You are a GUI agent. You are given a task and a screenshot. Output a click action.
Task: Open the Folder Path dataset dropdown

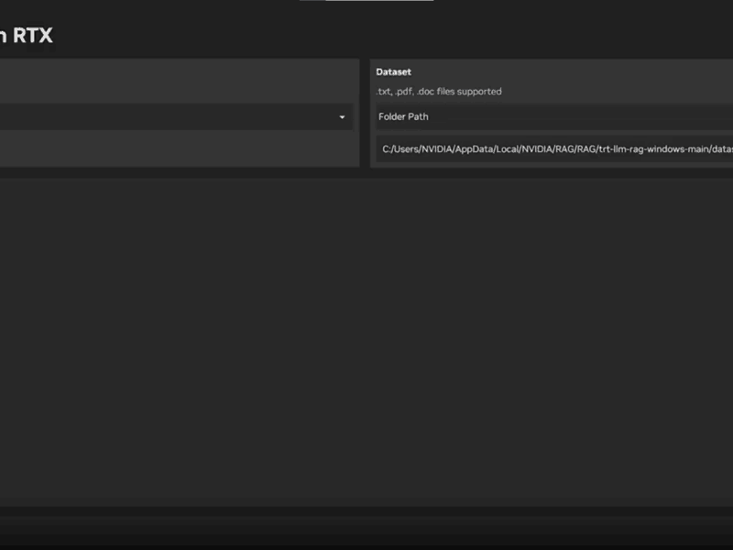(x=554, y=116)
